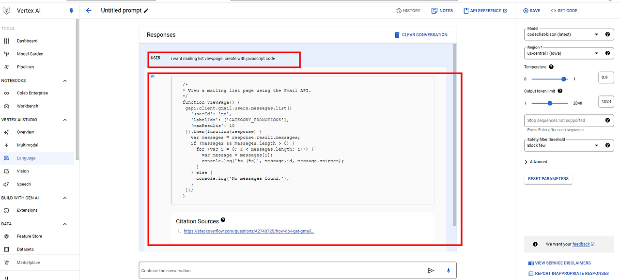This screenshot has height=280, width=620.
Task: Adjust the Output token limit slider
Action: 550,103
